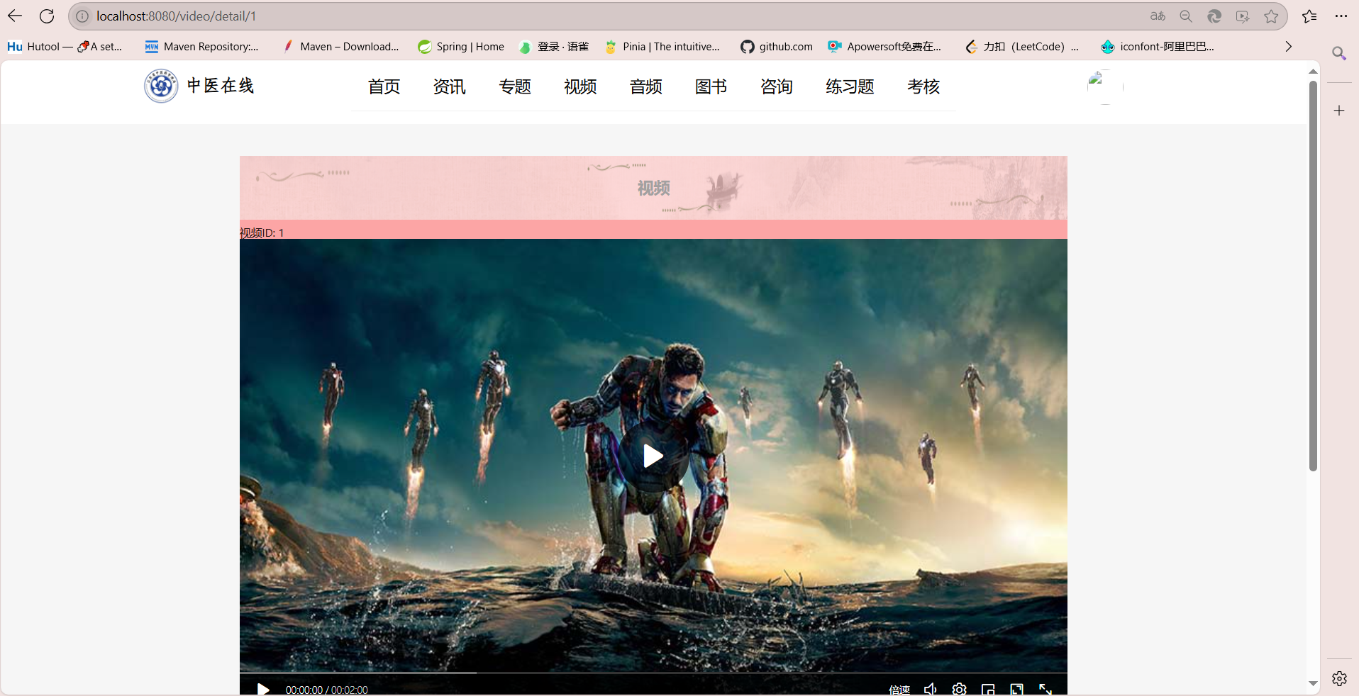Toggle zoom level in the address bar
The width and height of the screenshot is (1359, 696).
(x=1186, y=16)
